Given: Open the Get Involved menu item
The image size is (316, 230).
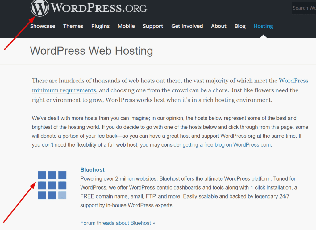Looking at the screenshot, I should pyautogui.click(x=187, y=26).
